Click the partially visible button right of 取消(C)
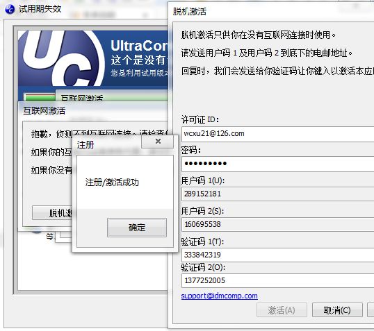This screenshot has height=331, width=374. [x=371, y=310]
